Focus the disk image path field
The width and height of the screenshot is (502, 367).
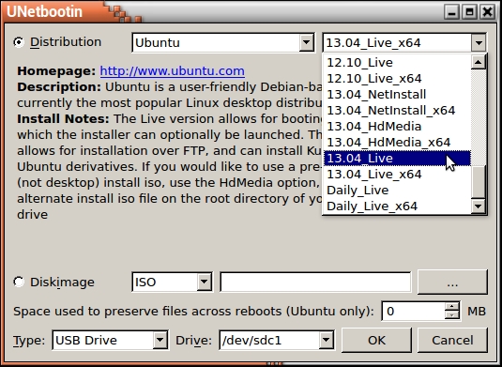(315, 282)
